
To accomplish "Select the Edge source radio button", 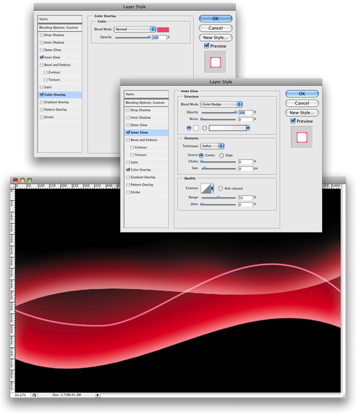I will (221, 156).
